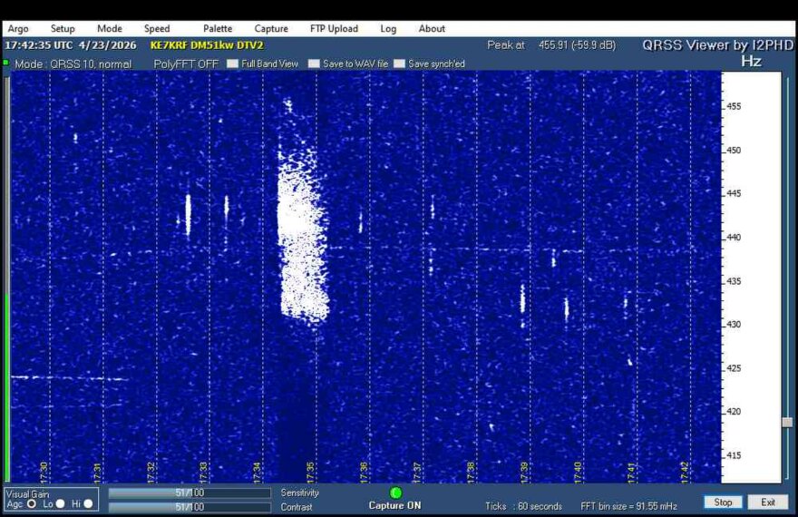Tick the Save to WAV file checkbox
This screenshot has height=517, width=798.
click(x=314, y=64)
